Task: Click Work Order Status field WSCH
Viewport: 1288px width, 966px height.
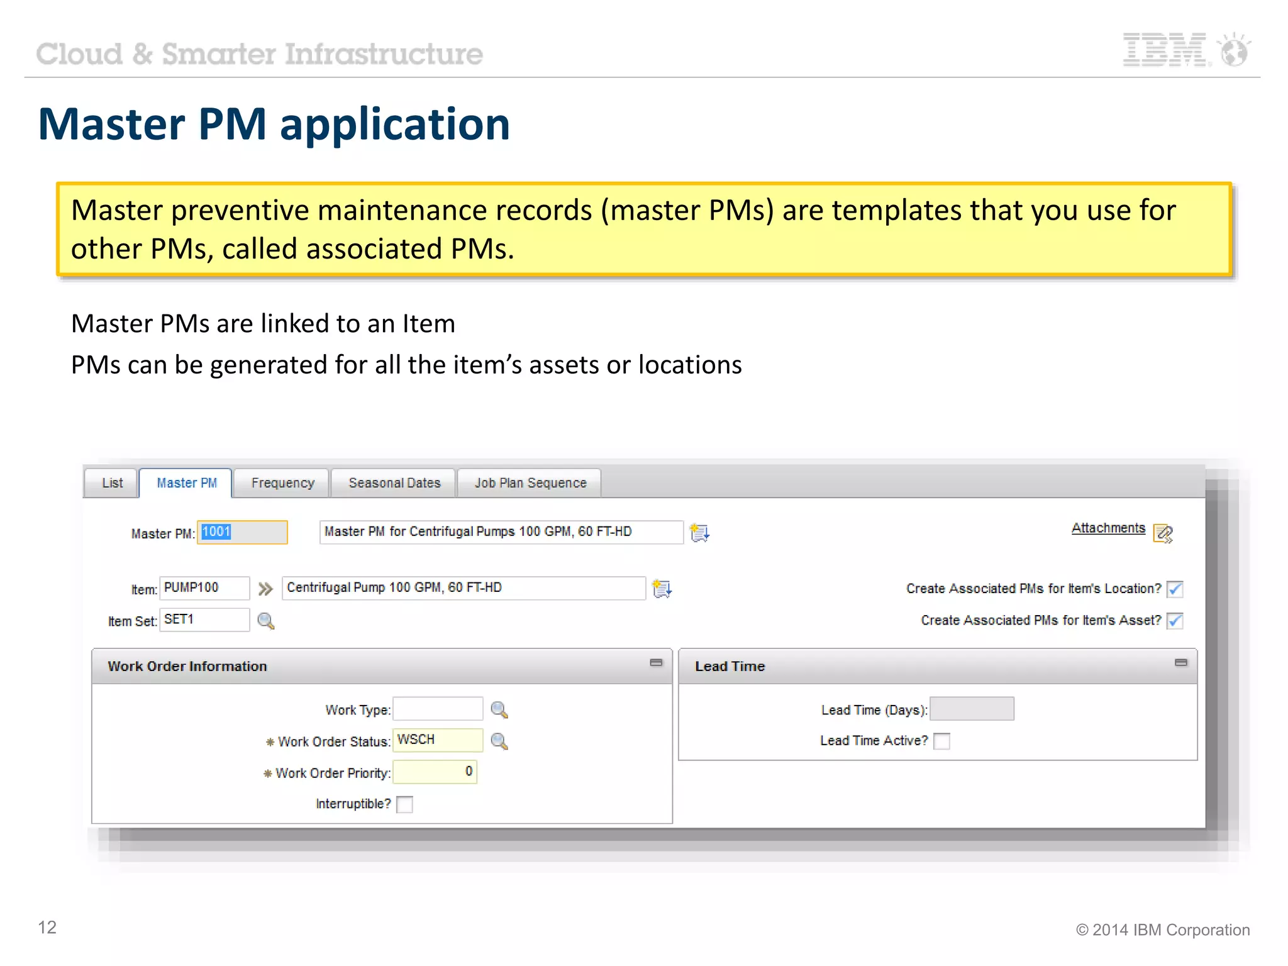Action: [438, 740]
